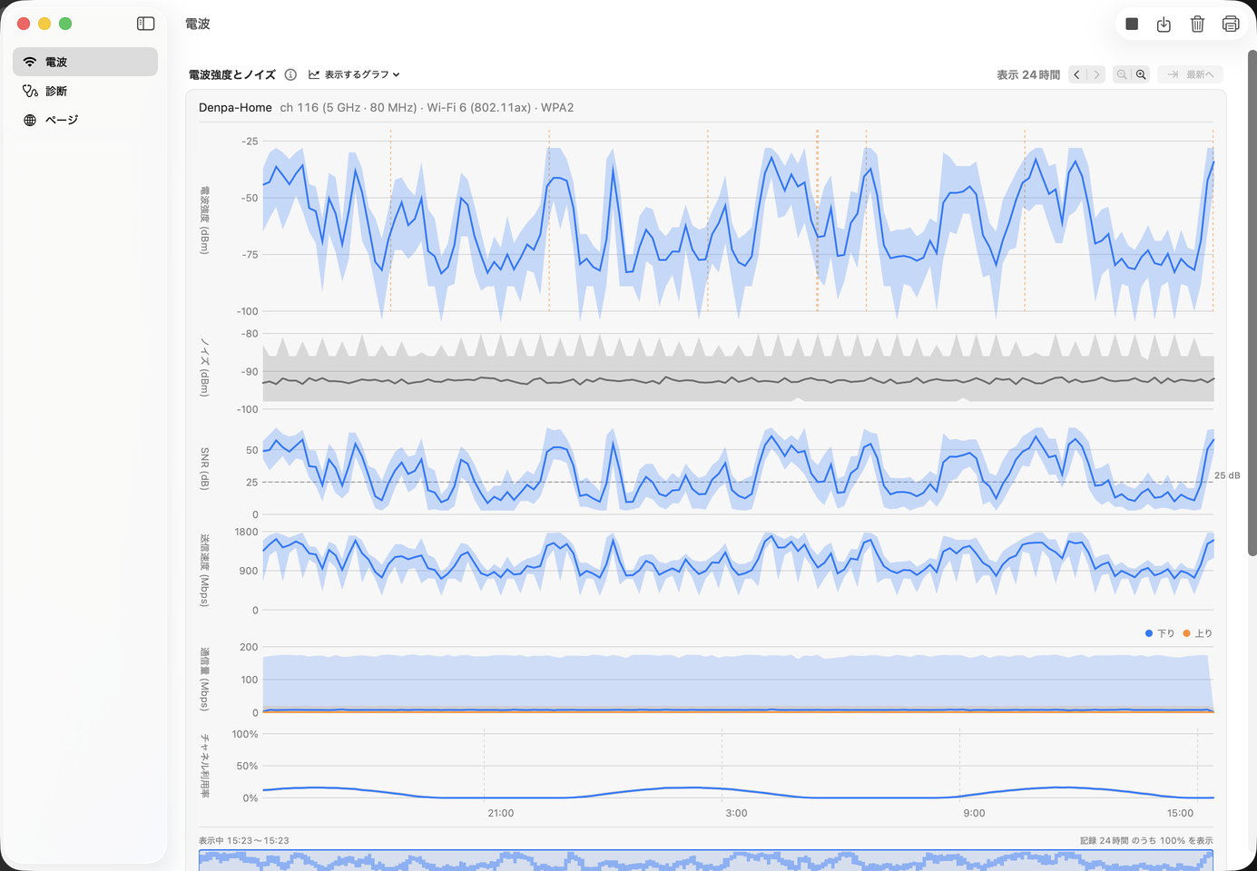Go to the next time range arrow
Screen dimensions: 1257x871
[1095, 74]
